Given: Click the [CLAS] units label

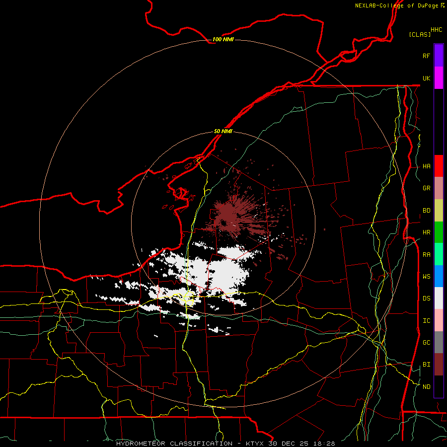Looking at the screenshot, I should [420, 34].
